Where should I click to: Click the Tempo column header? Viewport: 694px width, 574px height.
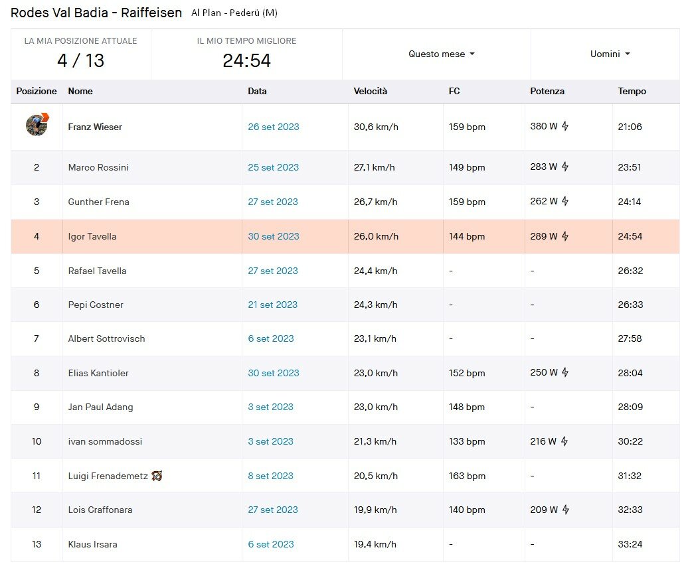[632, 91]
